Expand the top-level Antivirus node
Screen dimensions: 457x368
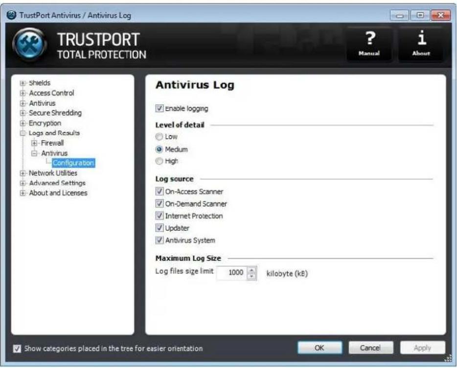point(23,103)
